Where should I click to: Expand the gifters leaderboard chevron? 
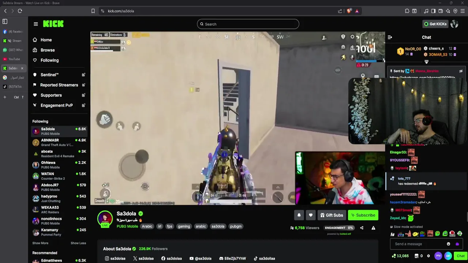coord(426,62)
